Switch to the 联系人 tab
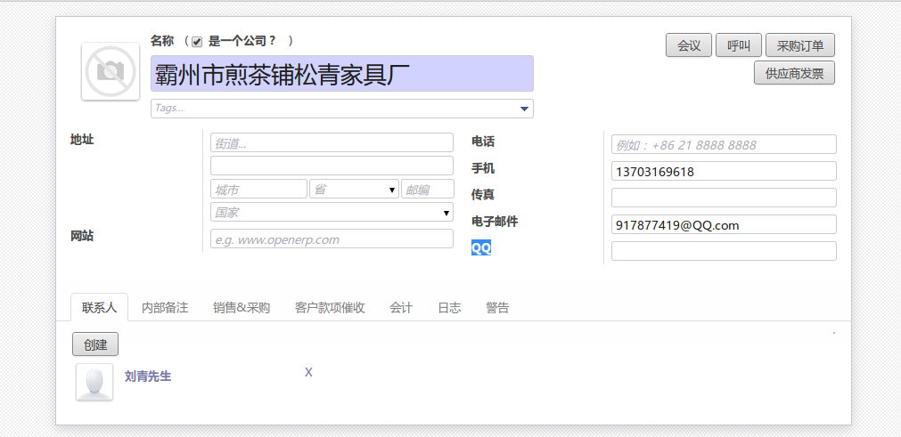 pos(100,307)
